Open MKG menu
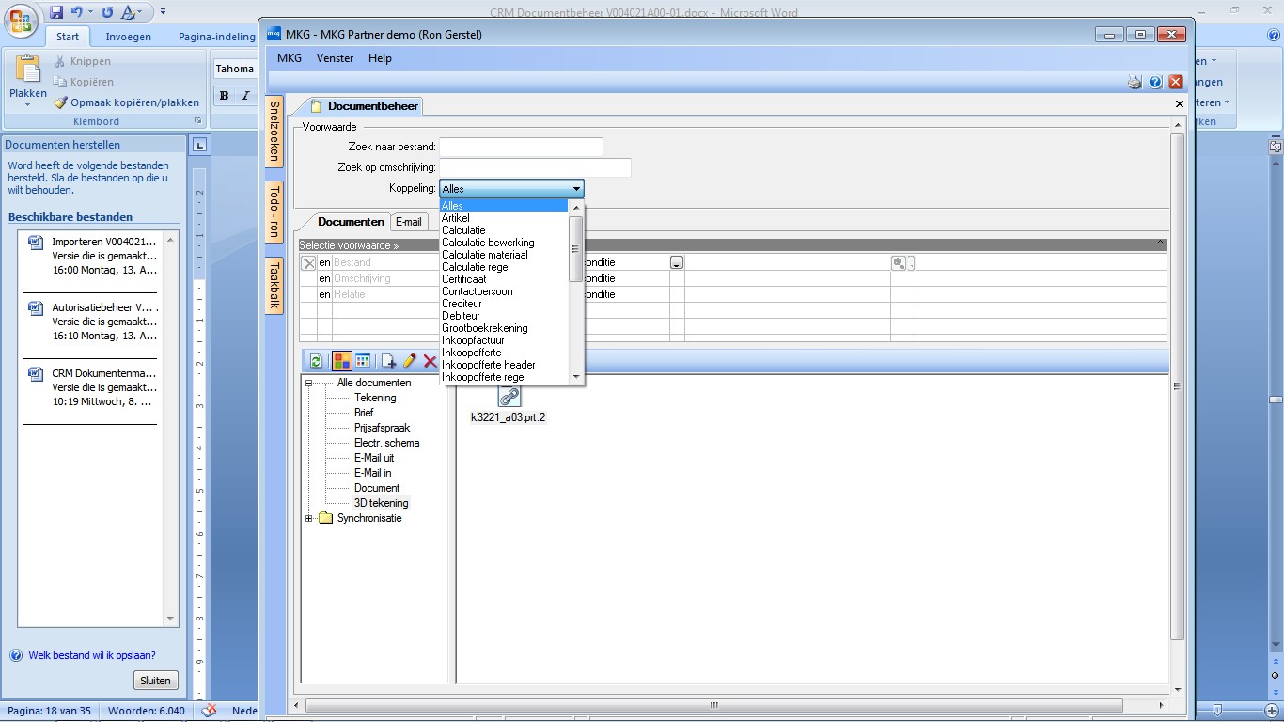Screen dimensions: 1284x722 [x=290, y=58]
